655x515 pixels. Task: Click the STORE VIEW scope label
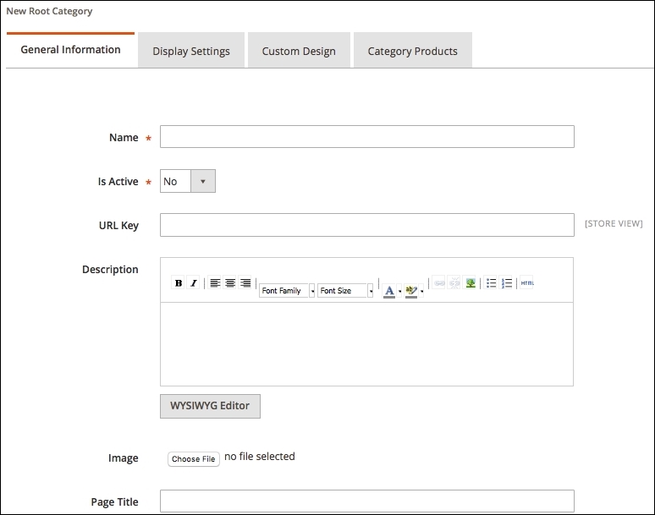click(x=614, y=224)
